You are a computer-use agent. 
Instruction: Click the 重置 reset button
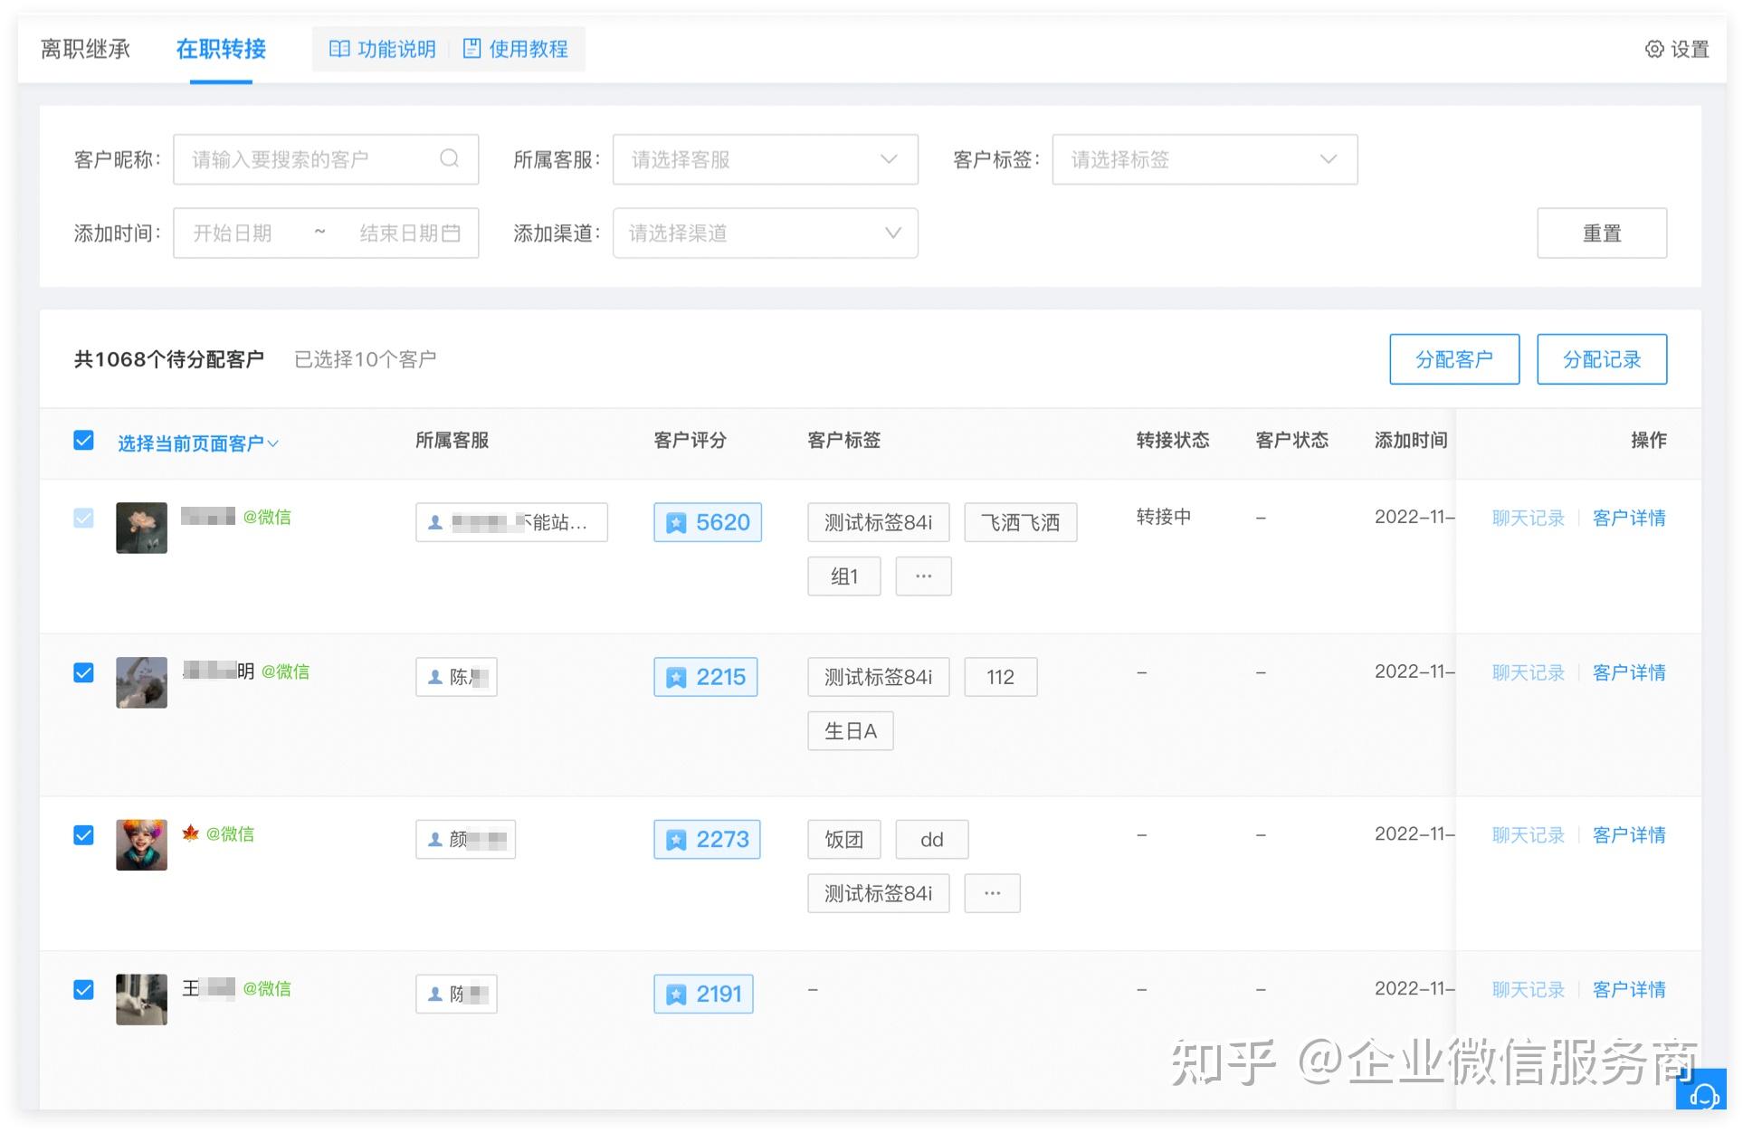[1601, 233]
